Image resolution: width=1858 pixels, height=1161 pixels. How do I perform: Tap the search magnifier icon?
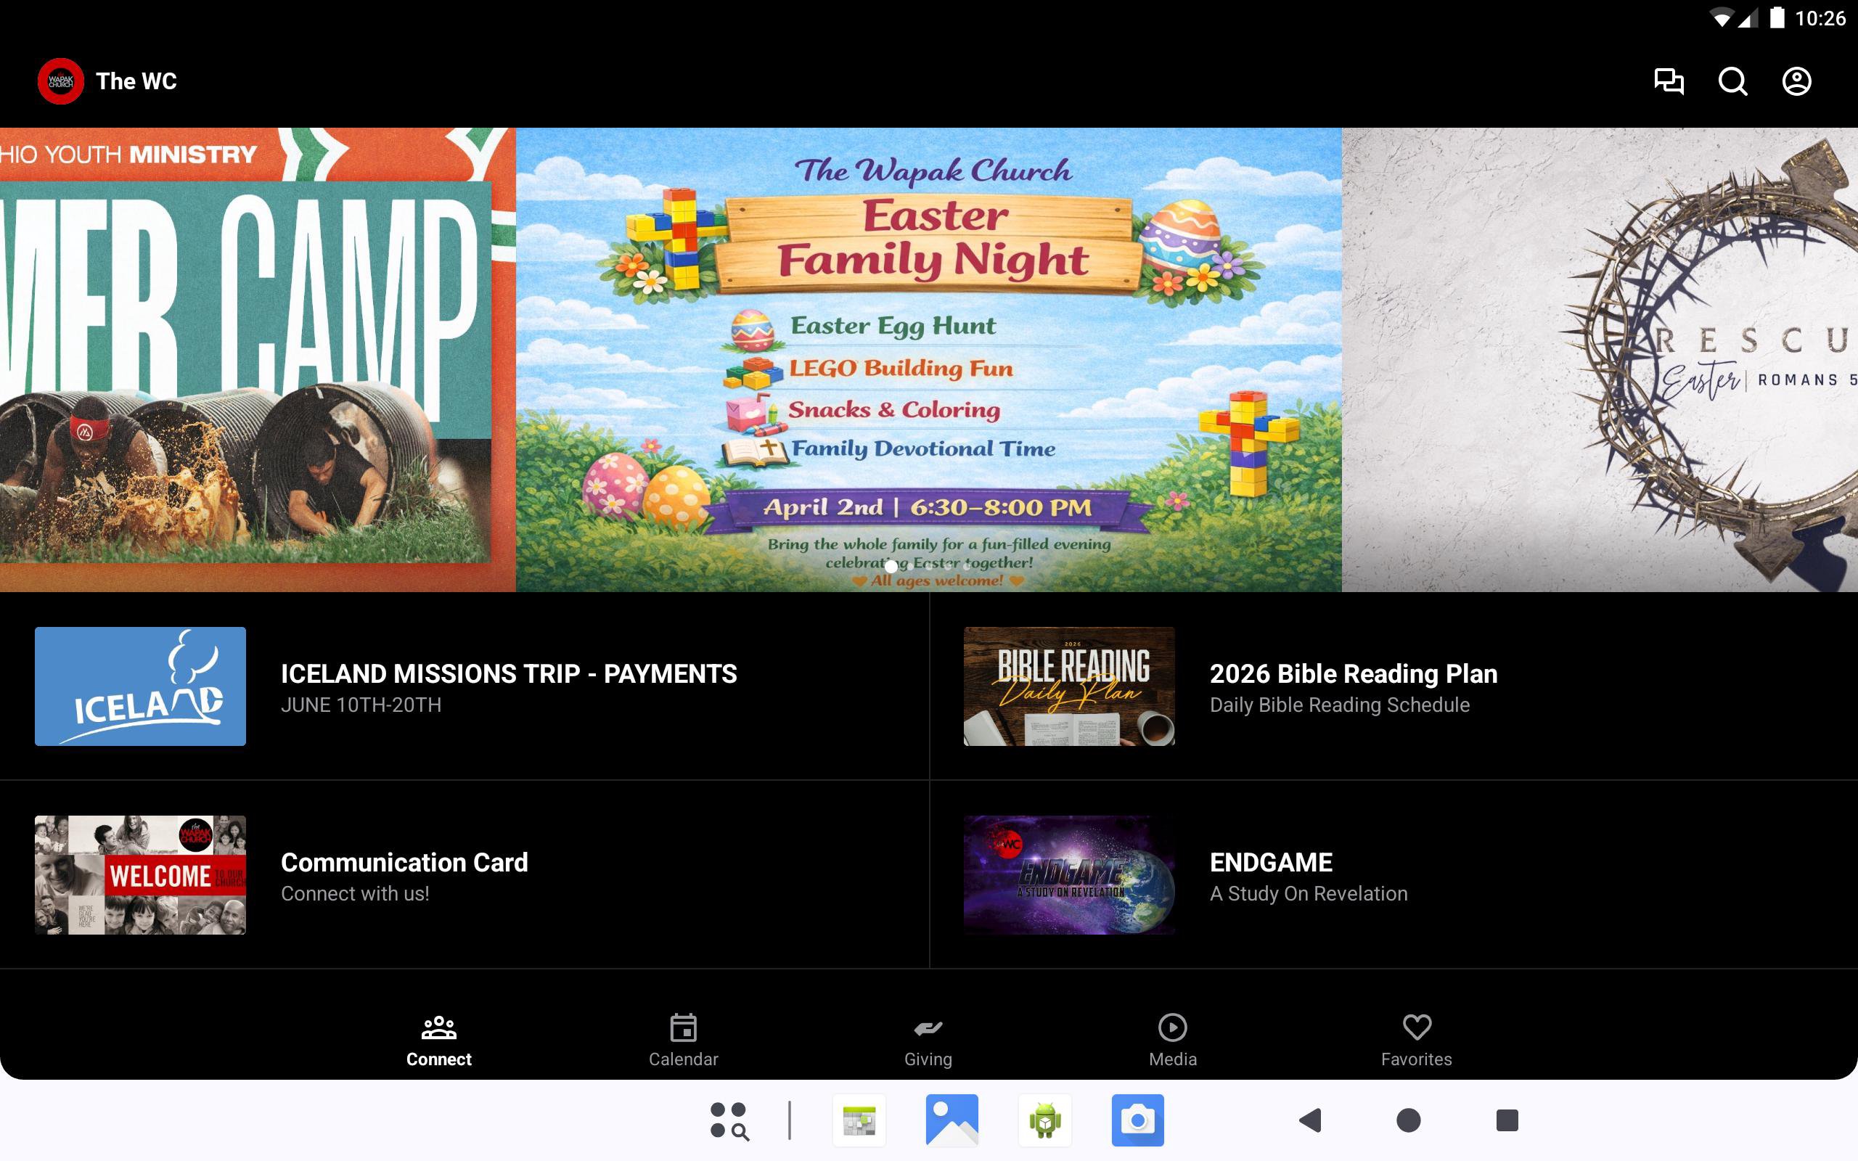pyautogui.click(x=1732, y=81)
